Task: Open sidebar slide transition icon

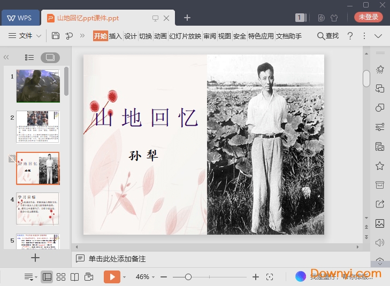Action: (x=380, y=88)
